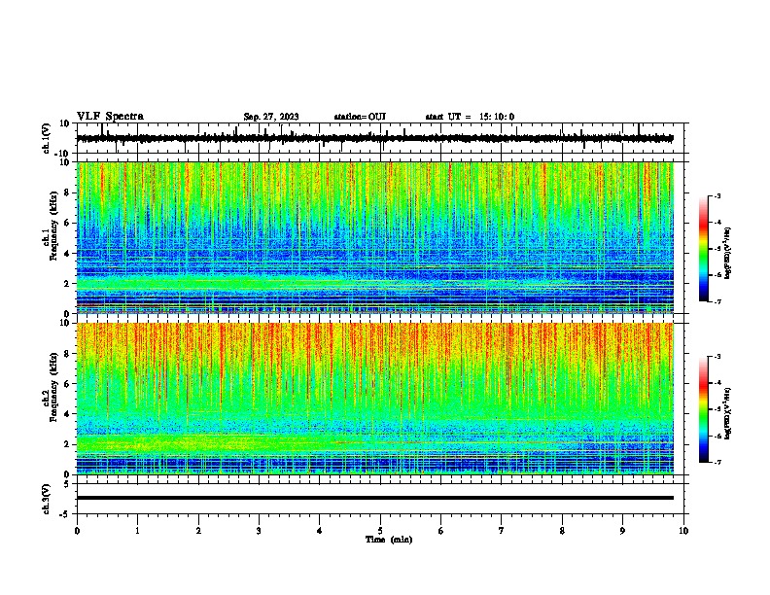The height and width of the screenshot is (595, 770).
Task: Click the ch.2 spectrogram panel
Action: [x=374, y=399]
